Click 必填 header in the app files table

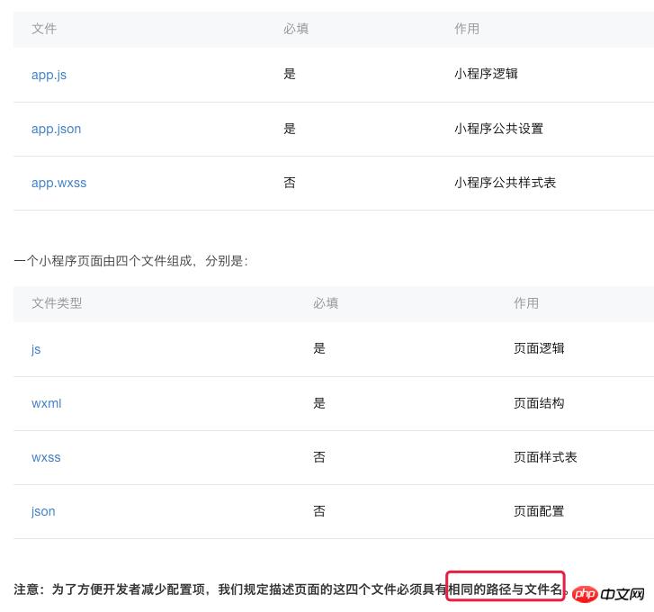coord(296,29)
